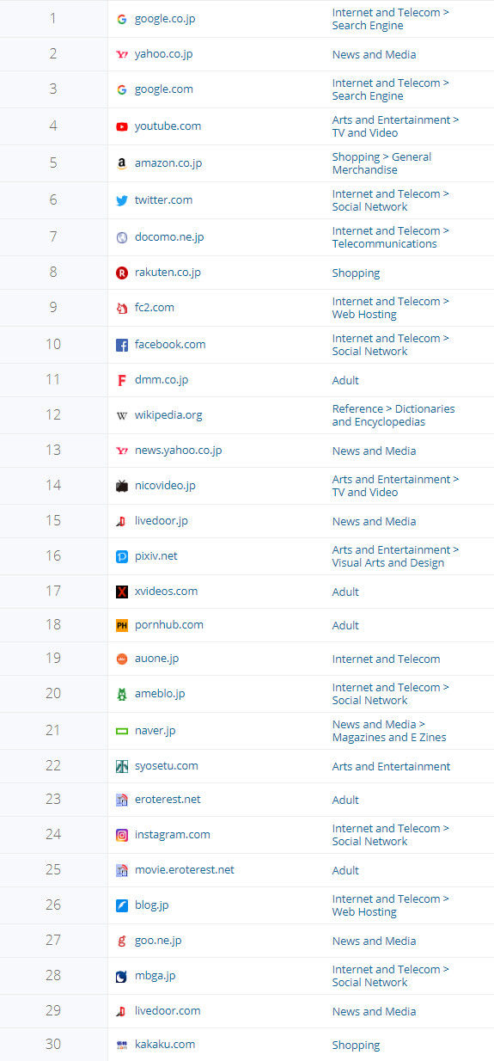Open the kakaku.com link
This screenshot has width=494, height=1061.
click(x=165, y=1044)
